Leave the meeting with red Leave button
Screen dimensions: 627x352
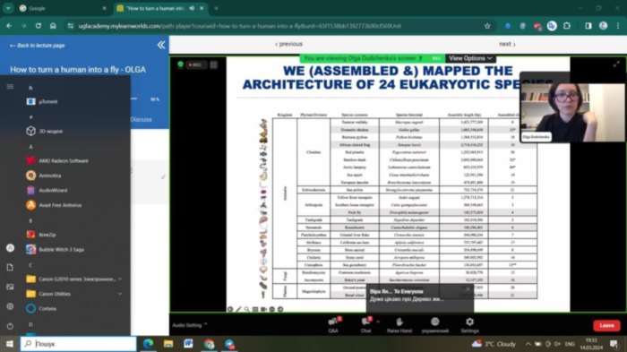(606, 326)
